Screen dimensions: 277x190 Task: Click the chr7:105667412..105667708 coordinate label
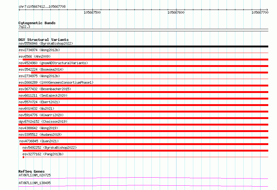(x=42, y=7)
